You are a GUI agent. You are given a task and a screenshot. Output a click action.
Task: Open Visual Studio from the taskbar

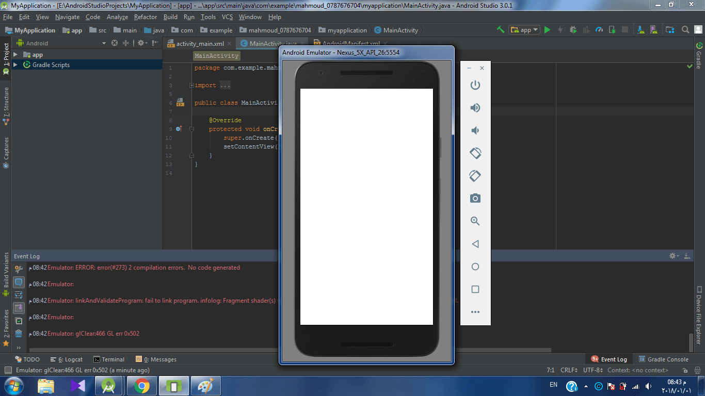click(78, 386)
